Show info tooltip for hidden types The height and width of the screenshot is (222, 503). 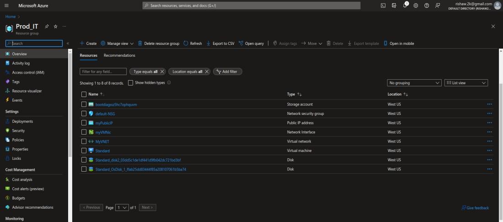point(169,82)
